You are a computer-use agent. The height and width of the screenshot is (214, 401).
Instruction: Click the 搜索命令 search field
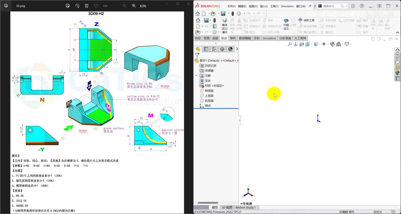coord(329,6)
